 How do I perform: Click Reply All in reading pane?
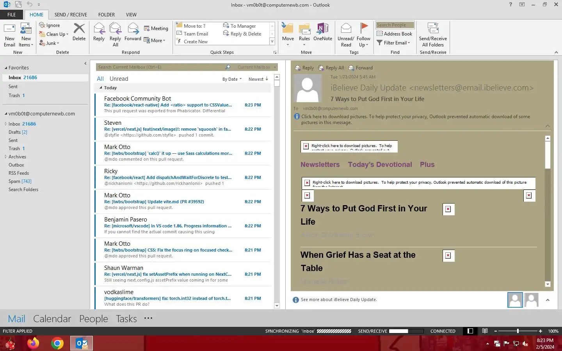coord(331,68)
